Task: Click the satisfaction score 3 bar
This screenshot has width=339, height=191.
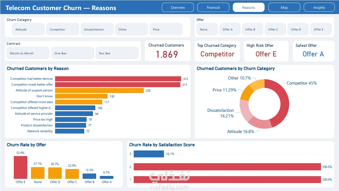Action: pyautogui.click(x=149, y=154)
